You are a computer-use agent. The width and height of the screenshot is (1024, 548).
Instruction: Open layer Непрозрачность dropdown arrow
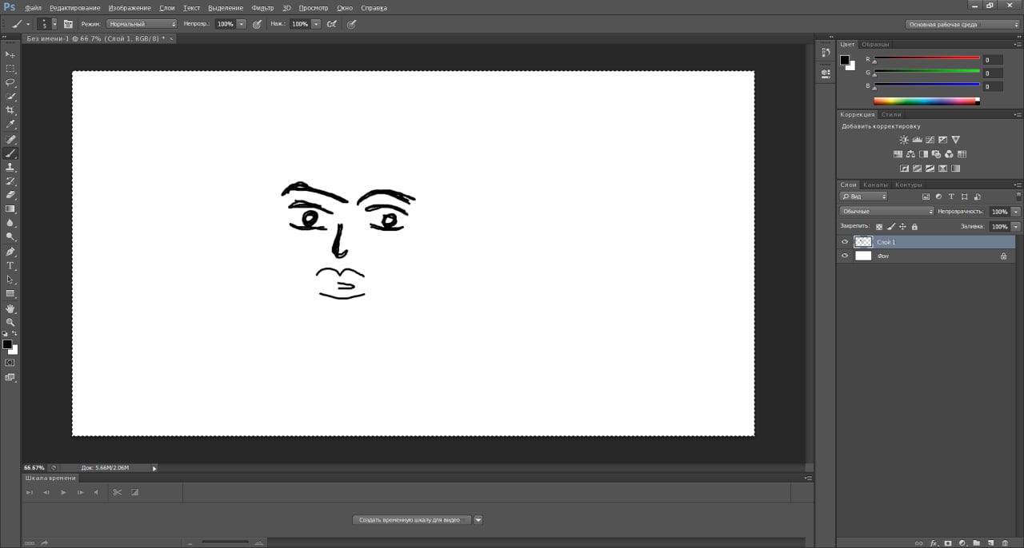coord(1016,212)
